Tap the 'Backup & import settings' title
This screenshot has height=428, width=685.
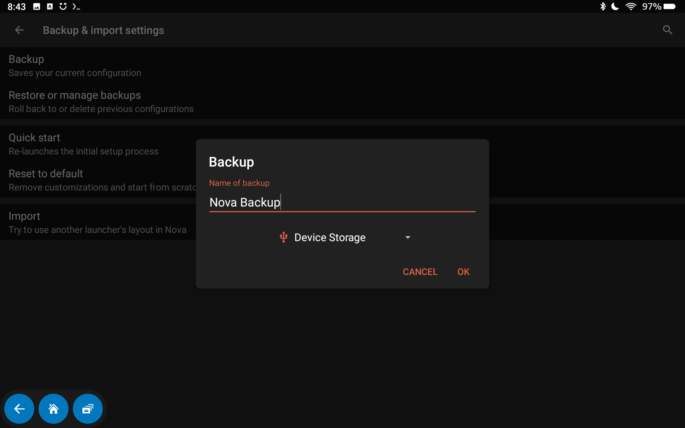click(x=103, y=30)
